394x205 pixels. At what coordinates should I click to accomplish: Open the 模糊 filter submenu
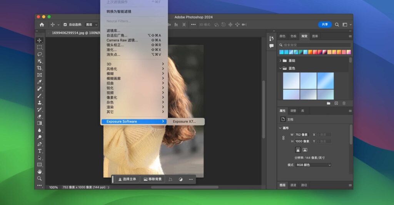(x=134, y=74)
